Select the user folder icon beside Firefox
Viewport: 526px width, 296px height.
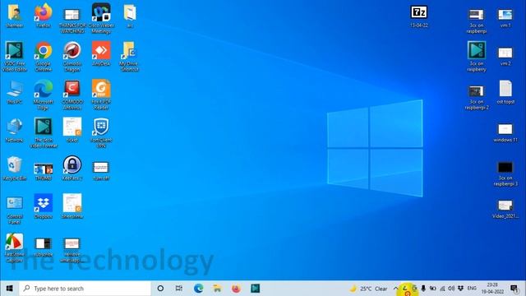pyautogui.click(x=15, y=15)
